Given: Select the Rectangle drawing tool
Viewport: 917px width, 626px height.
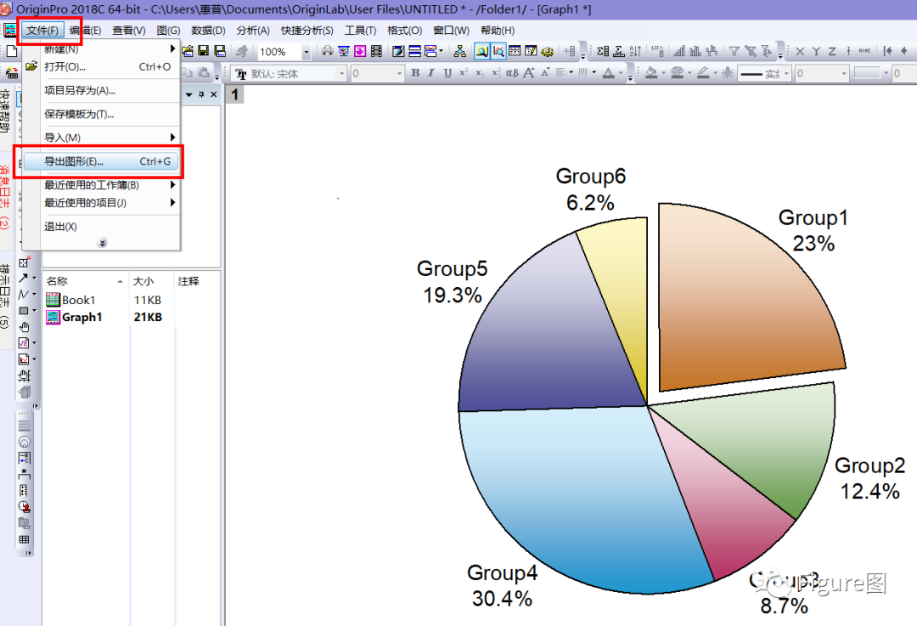Looking at the screenshot, I should (x=24, y=311).
